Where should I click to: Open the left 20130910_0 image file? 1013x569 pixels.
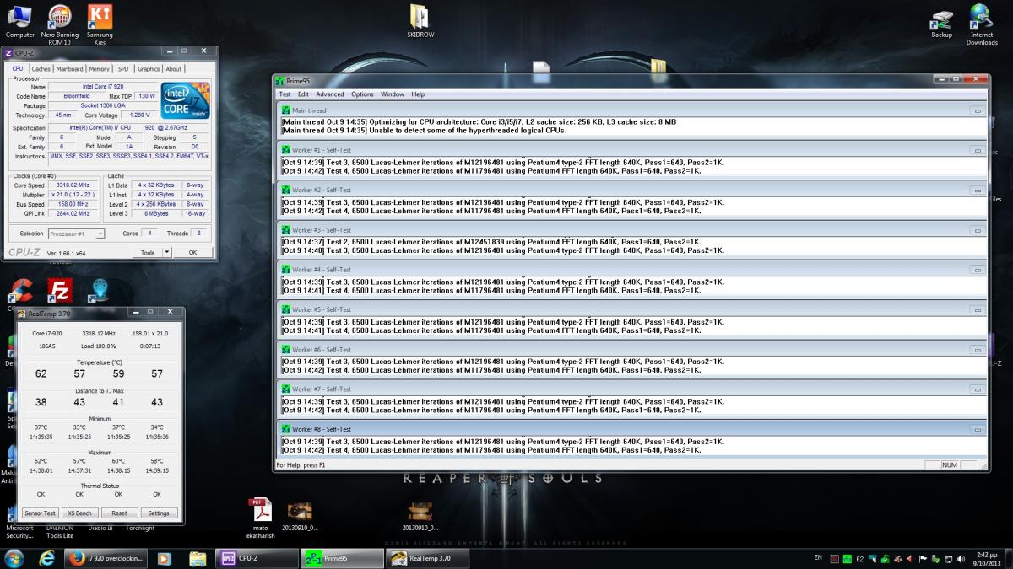[300, 516]
